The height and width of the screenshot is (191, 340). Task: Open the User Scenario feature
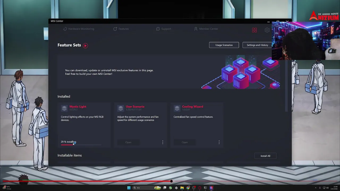[x=128, y=142]
